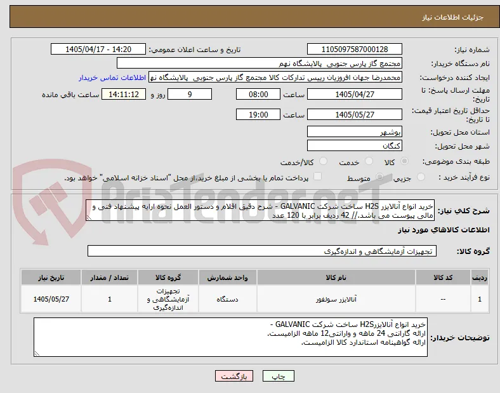This screenshot has height=393, width=500.
Task: Click the request creator name field
Action: click(275, 77)
